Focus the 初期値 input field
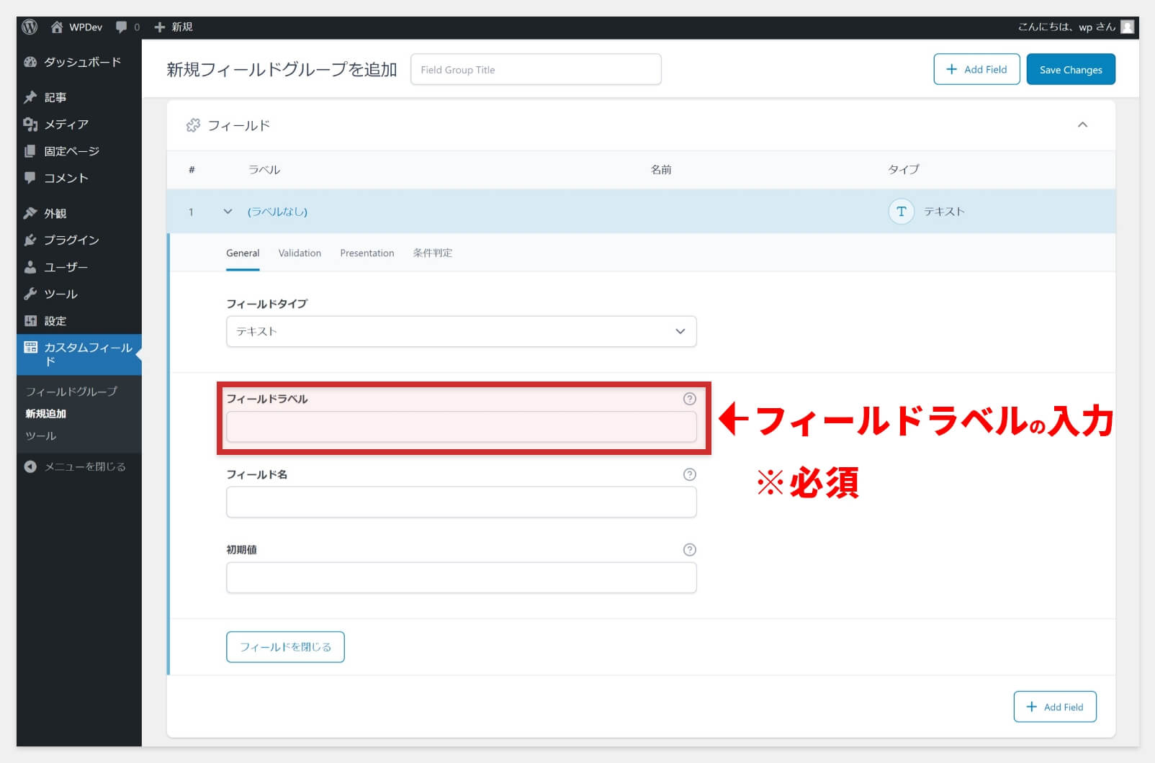This screenshot has height=763, width=1155. point(462,578)
